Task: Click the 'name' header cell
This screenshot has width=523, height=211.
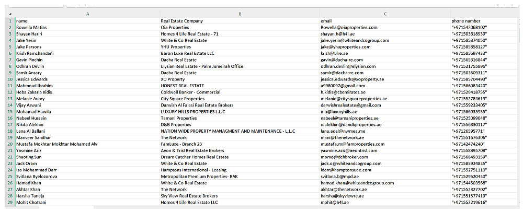Action: [87, 21]
